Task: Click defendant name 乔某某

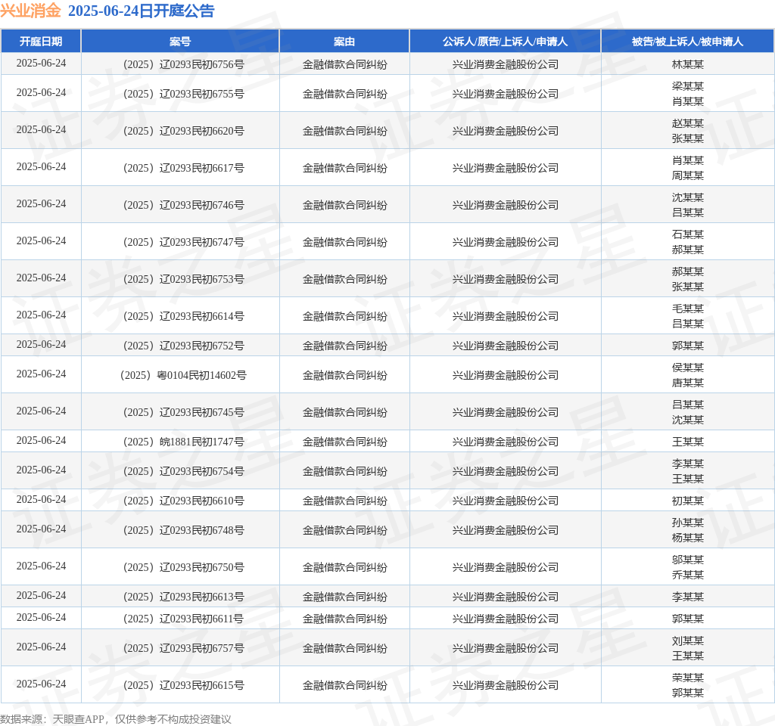Action: click(687, 575)
